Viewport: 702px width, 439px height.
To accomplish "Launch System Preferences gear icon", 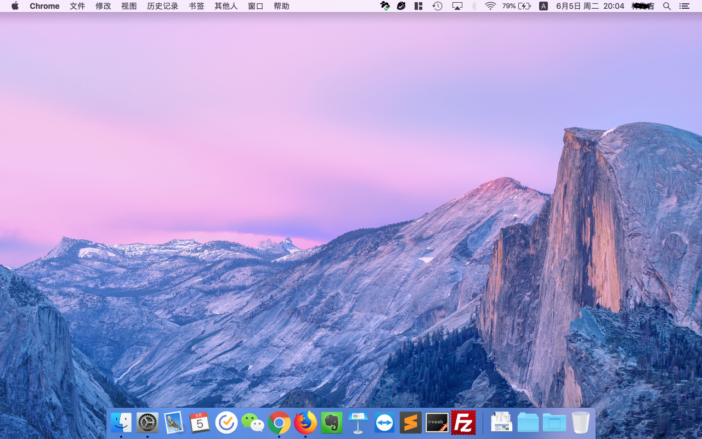I will (x=148, y=423).
